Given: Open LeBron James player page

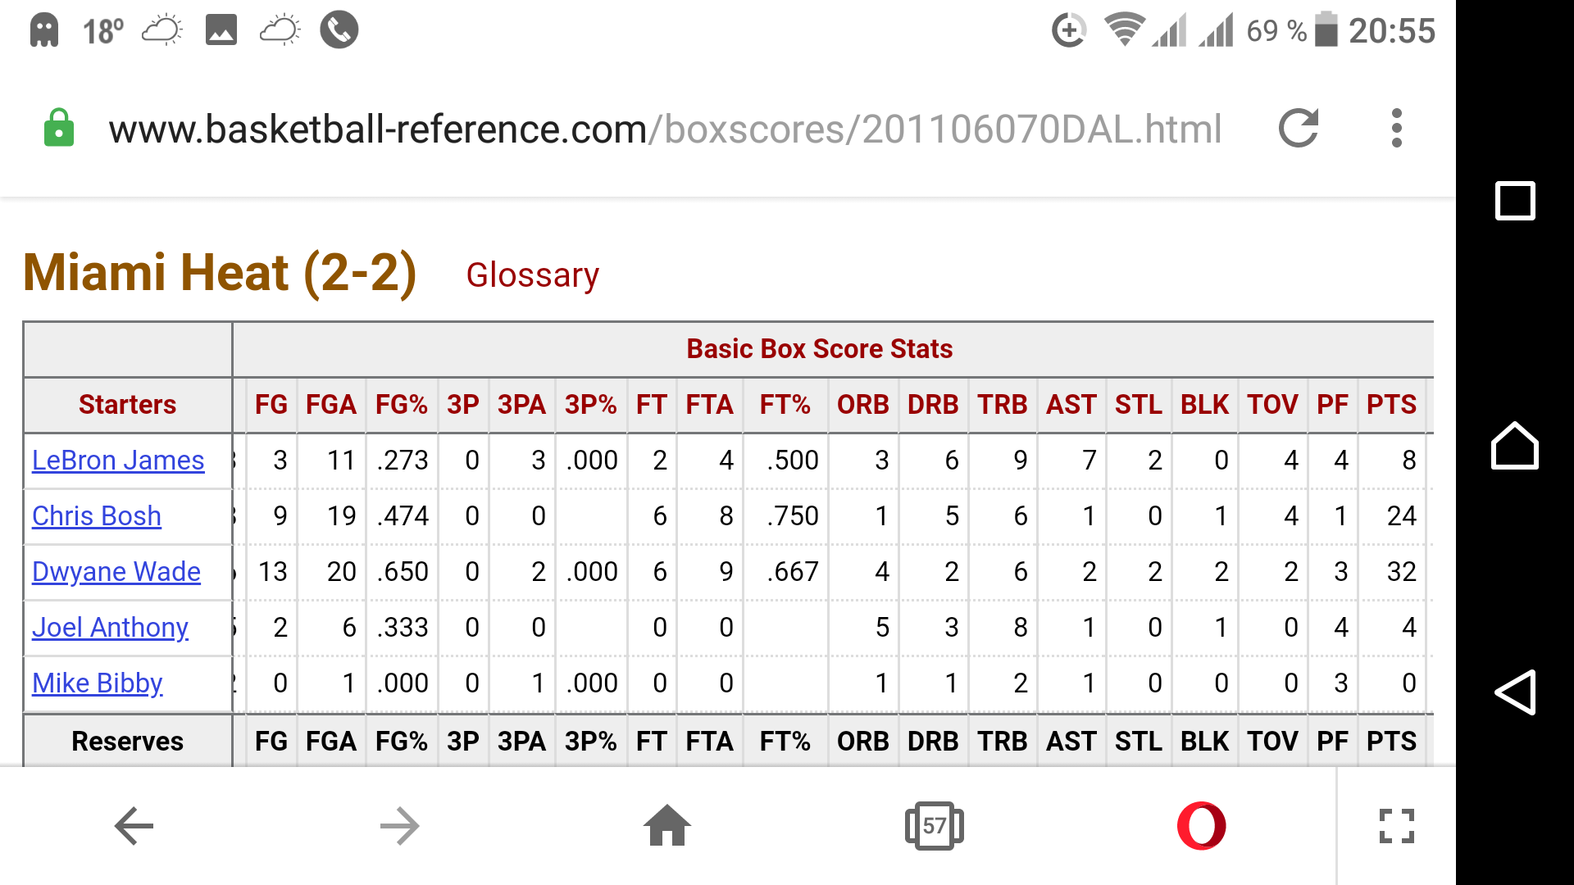Looking at the screenshot, I should pyautogui.click(x=118, y=461).
